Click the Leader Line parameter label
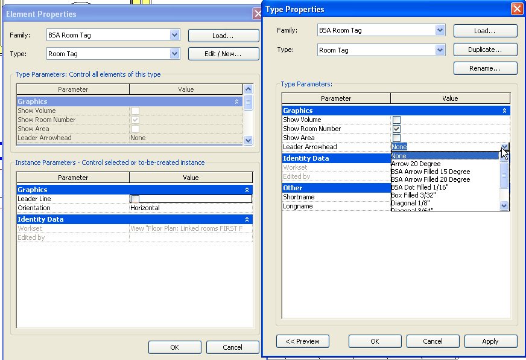Screen dimensions: 526x360 click(34, 199)
